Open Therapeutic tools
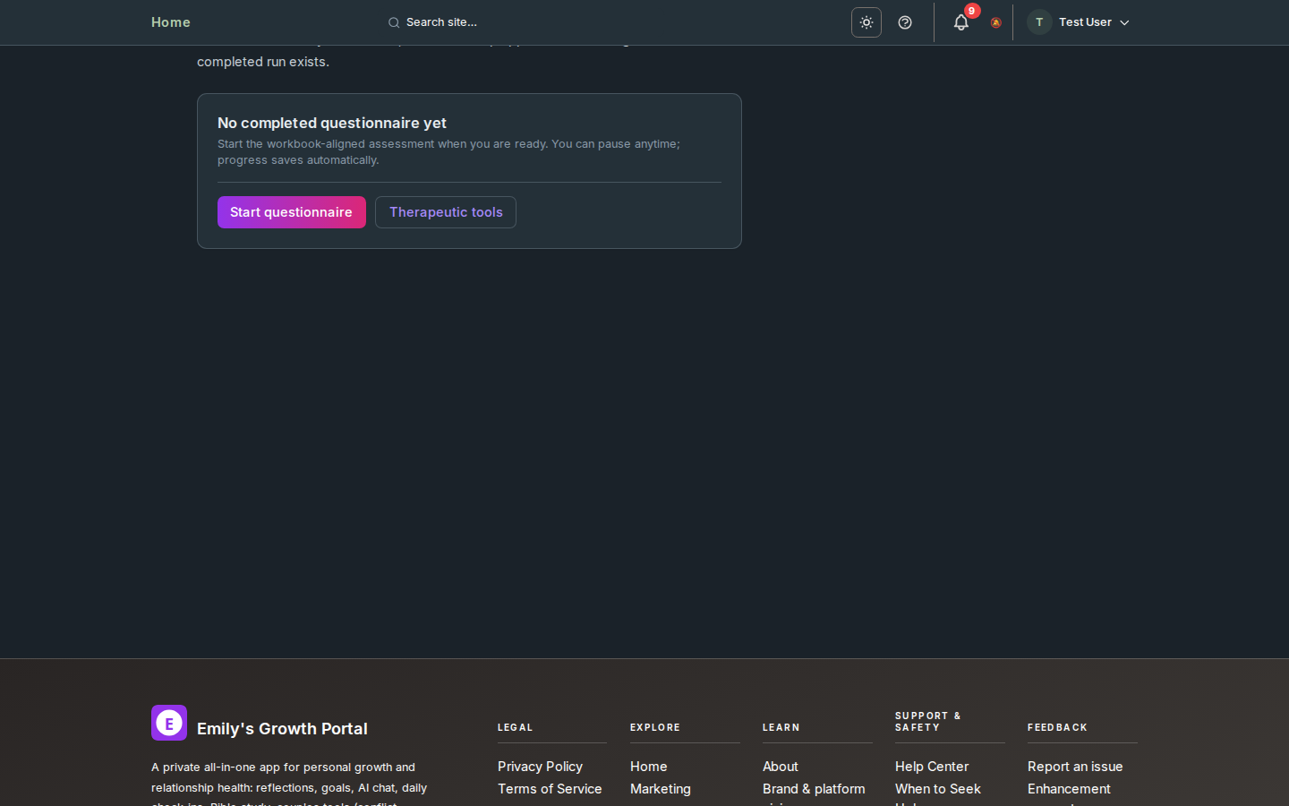This screenshot has width=1289, height=806. pos(446,212)
